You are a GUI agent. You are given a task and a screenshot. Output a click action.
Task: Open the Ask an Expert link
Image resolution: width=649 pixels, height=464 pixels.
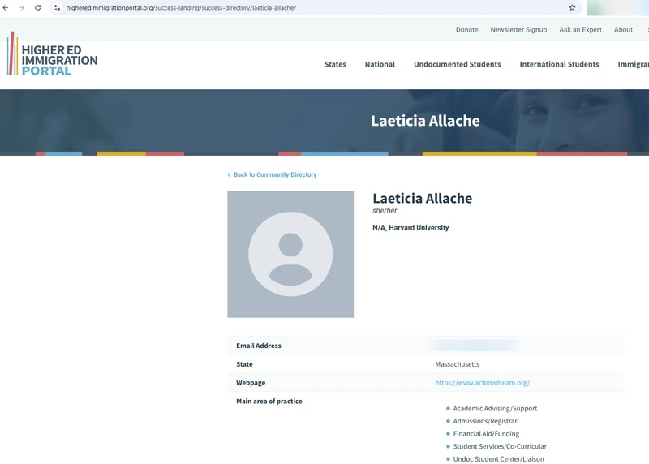pyautogui.click(x=580, y=30)
